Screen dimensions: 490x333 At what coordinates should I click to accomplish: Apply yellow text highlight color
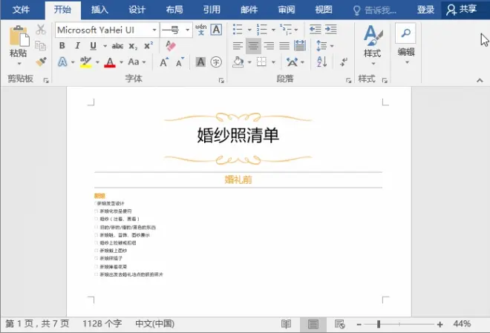coord(85,62)
